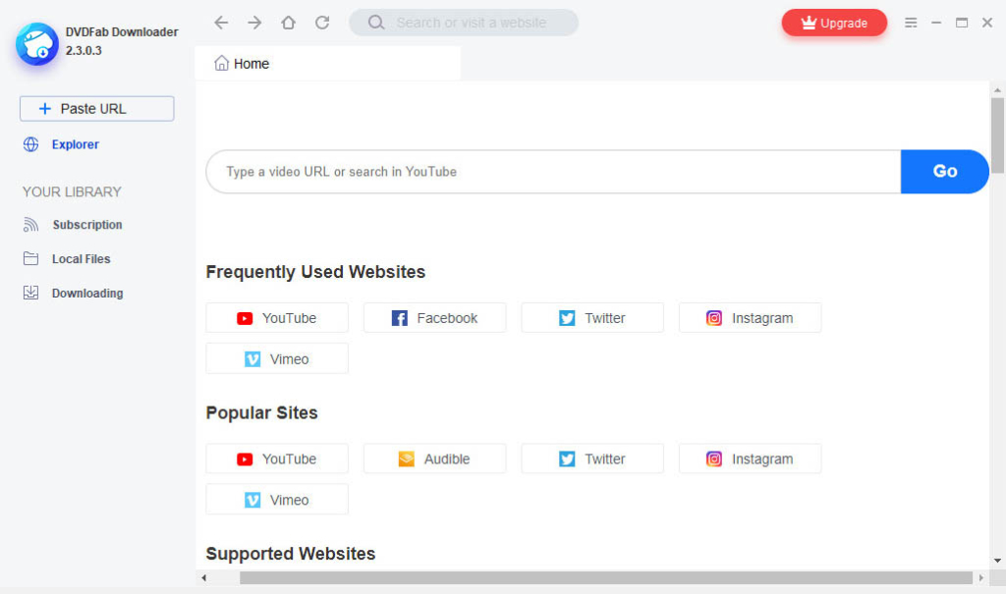Click the house icon in the Home tab
1006x594 pixels.
[x=221, y=63]
